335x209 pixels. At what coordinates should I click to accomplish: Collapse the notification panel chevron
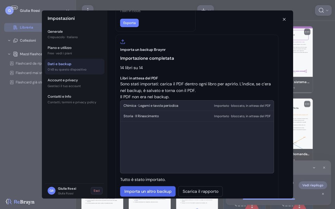[314, 168]
